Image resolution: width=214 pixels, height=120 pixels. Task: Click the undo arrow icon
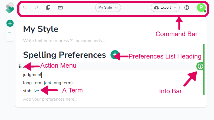25,8
